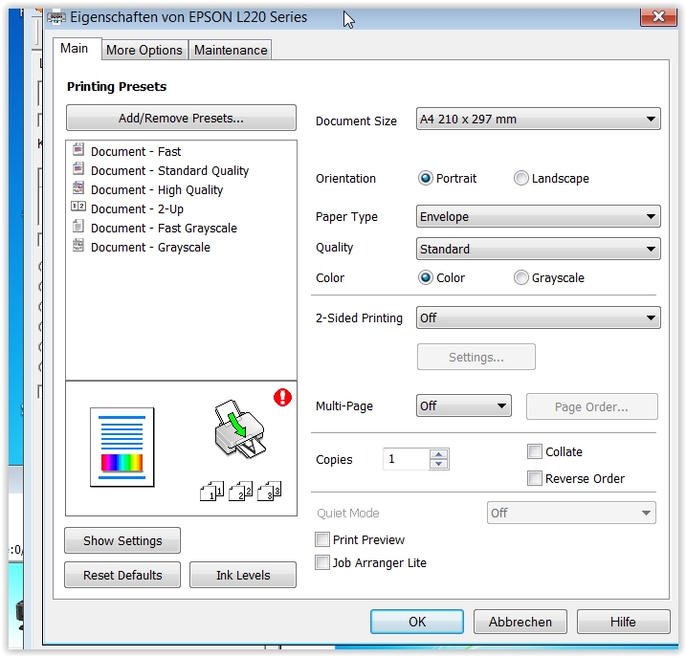The width and height of the screenshot is (686, 657).
Task: Click the printer icon in the title bar
Action: [x=57, y=16]
